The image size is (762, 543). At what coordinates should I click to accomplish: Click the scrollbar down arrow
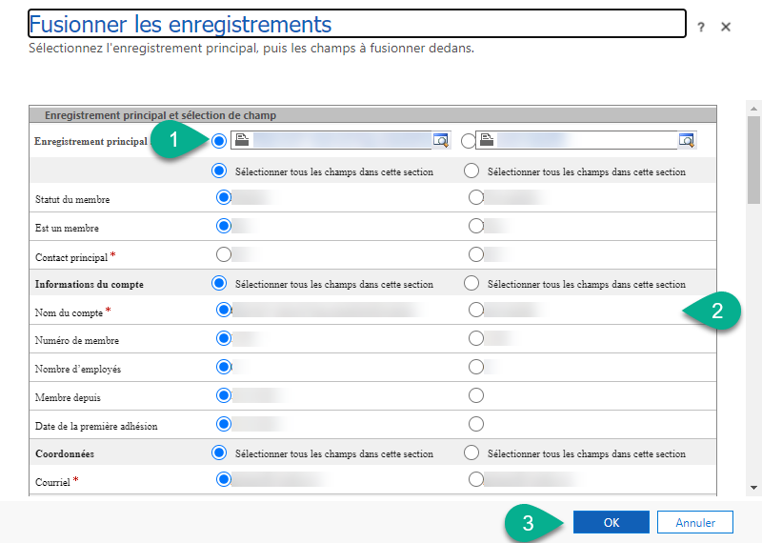pyautogui.click(x=753, y=488)
